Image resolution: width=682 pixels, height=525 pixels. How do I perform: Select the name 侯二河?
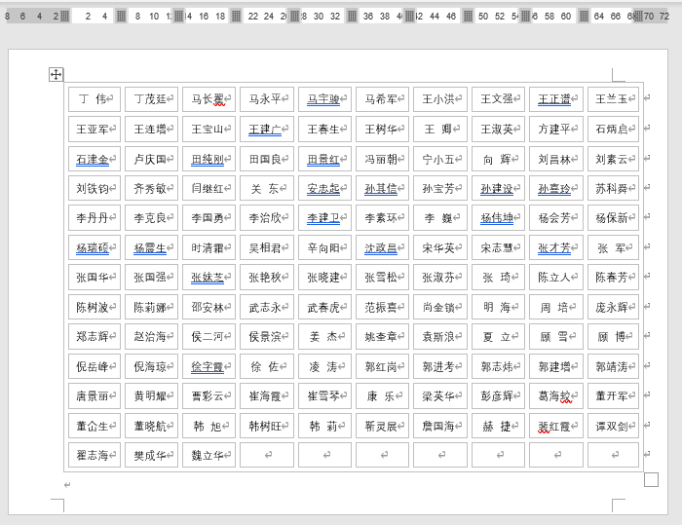pyautogui.click(x=208, y=337)
